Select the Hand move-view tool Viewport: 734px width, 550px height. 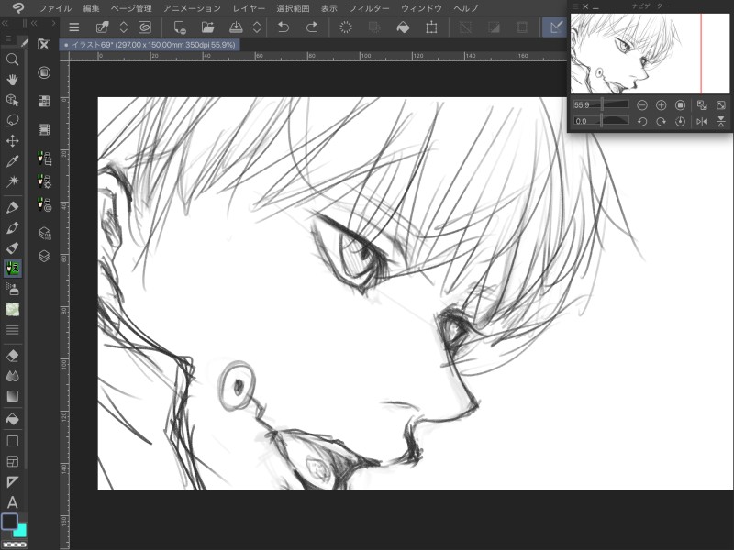[12, 80]
